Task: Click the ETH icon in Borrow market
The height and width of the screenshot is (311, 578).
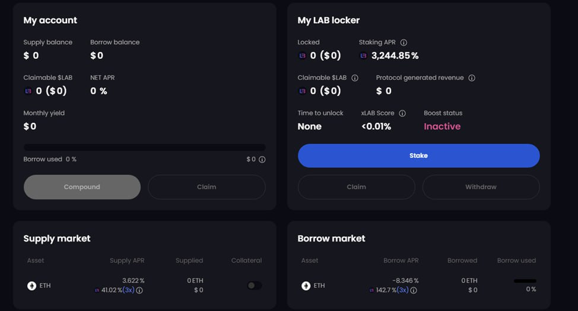Action: pyautogui.click(x=306, y=285)
